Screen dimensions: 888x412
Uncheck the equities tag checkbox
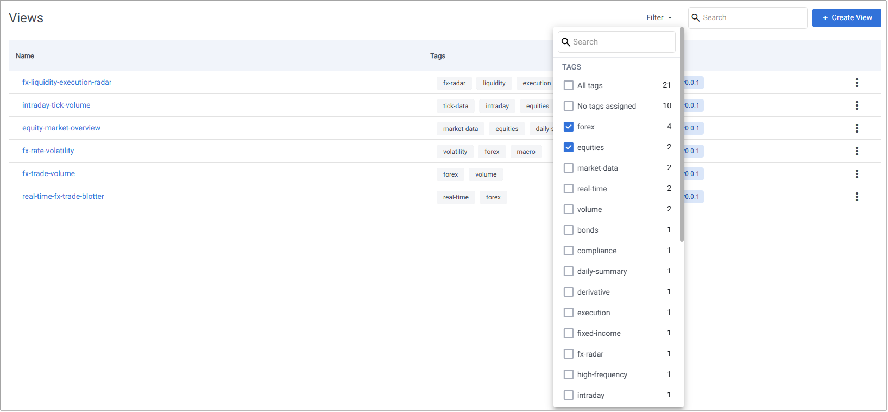[x=569, y=147]
